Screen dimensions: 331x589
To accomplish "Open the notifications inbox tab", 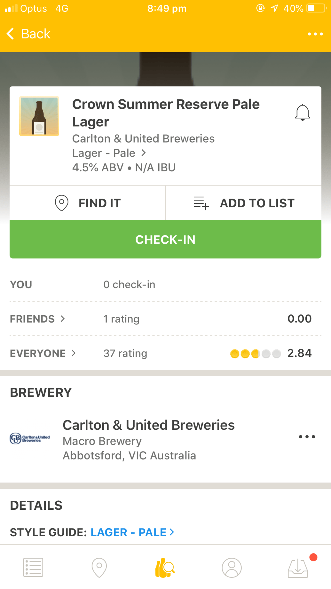I will click(x=298, y=567).
